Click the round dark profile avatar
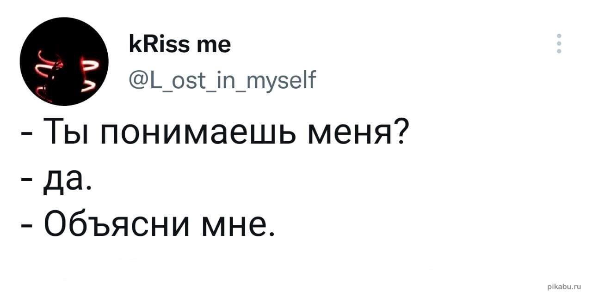This screenshot has width=592, height=301. [64, 61]
